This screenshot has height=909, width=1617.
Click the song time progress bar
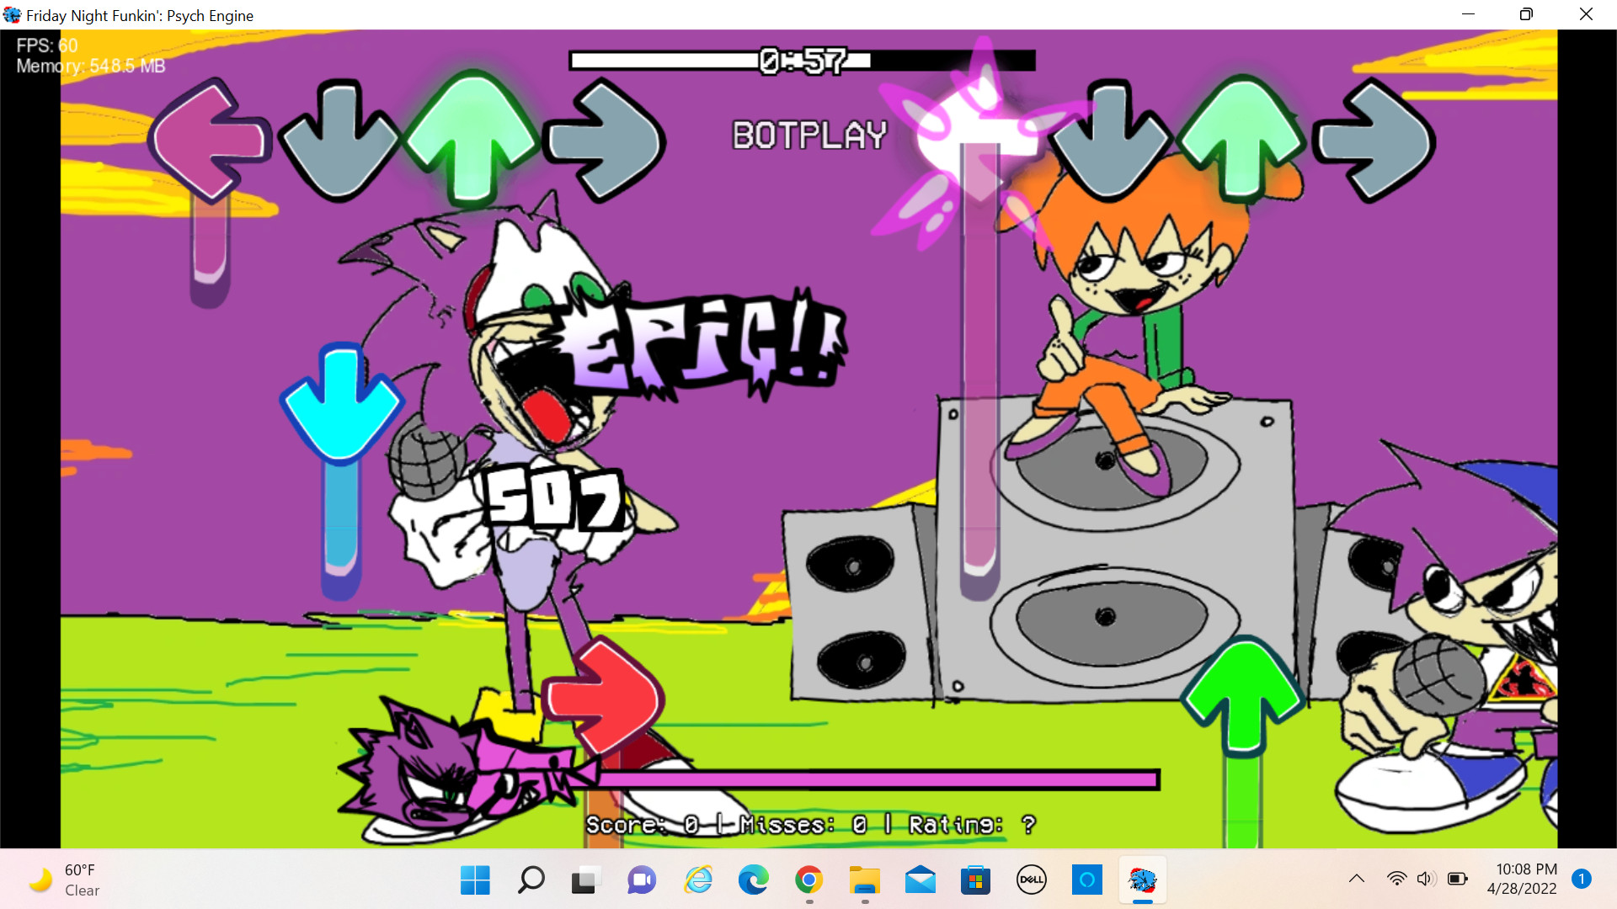pos(802,61)
